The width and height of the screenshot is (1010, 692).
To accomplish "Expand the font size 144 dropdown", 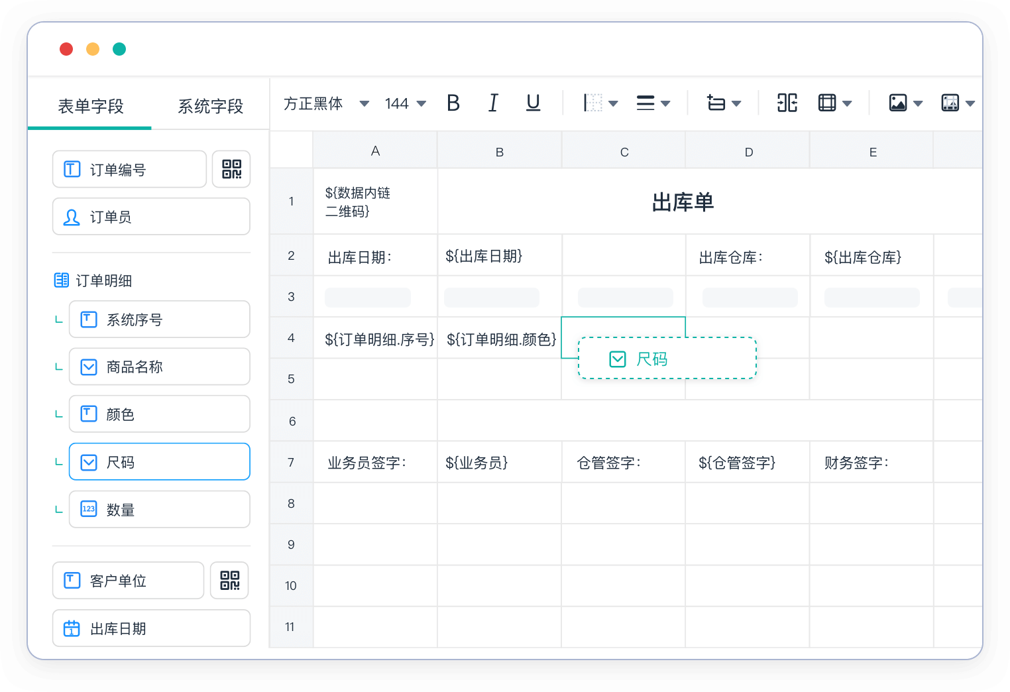I will coord(405,103).
